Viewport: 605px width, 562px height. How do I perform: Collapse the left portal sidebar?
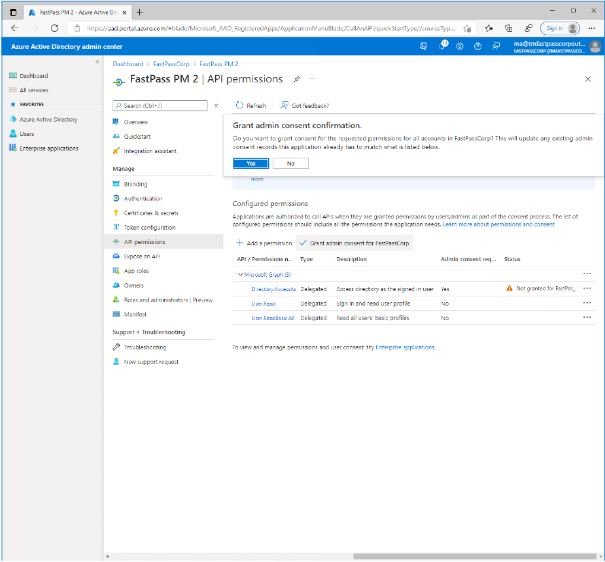click(97, 61)
